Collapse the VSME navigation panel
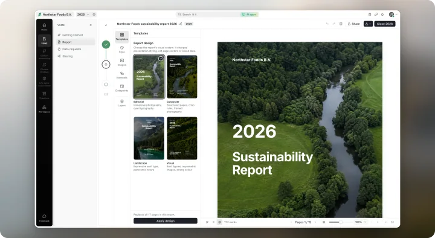Screen dimensions: 435x238 click(x=91, y=25)
